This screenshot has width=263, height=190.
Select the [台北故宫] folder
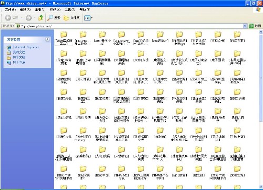tap(179, 172)
